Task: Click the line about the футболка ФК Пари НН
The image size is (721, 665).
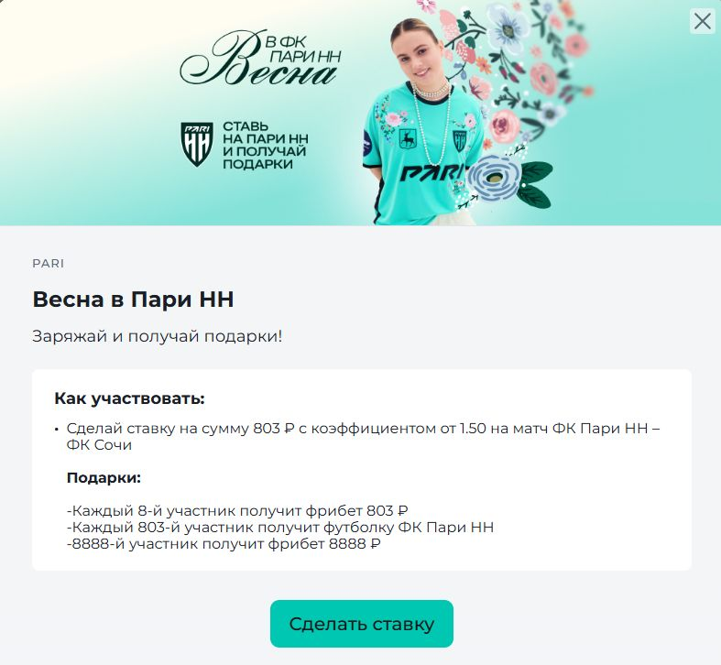Action: pos(280,527)
